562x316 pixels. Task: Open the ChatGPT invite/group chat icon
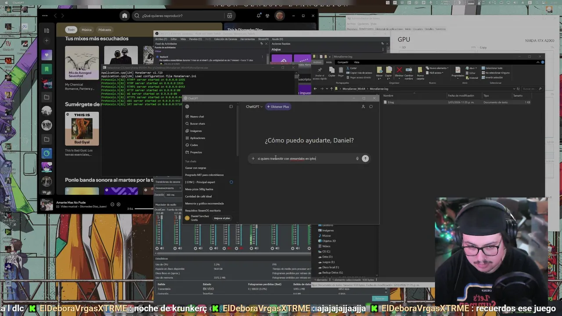[x=363, y=107]
